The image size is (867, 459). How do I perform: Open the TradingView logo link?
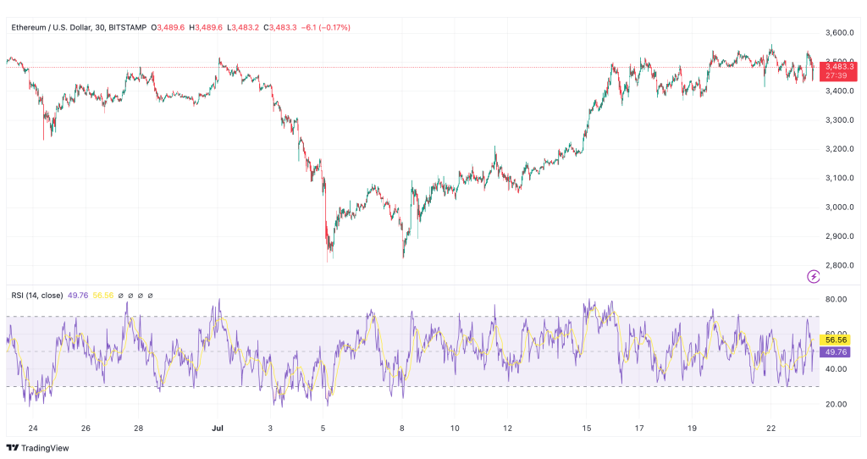[x=37, y=448]
